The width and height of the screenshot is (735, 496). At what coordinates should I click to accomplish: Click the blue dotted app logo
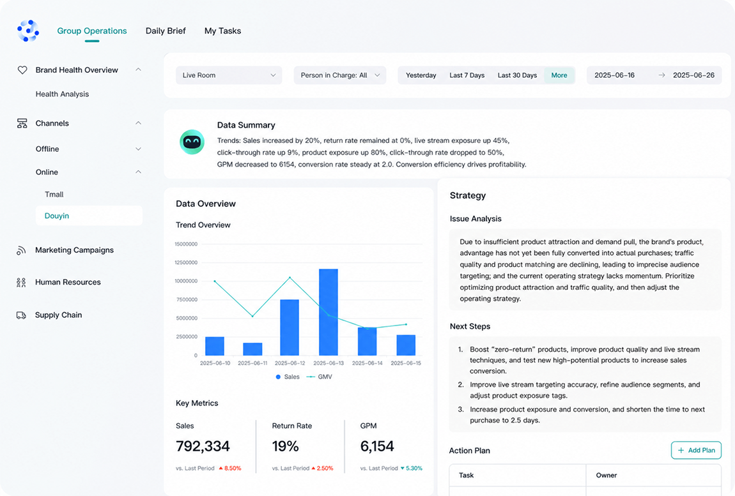click(28, 31)
